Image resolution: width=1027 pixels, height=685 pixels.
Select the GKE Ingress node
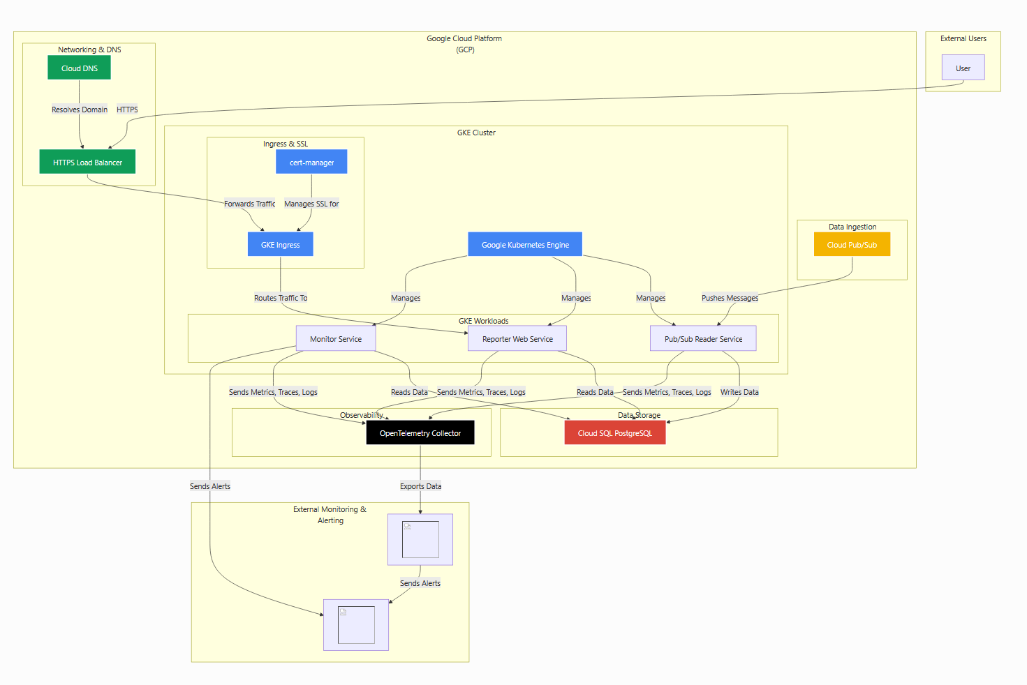280,244
